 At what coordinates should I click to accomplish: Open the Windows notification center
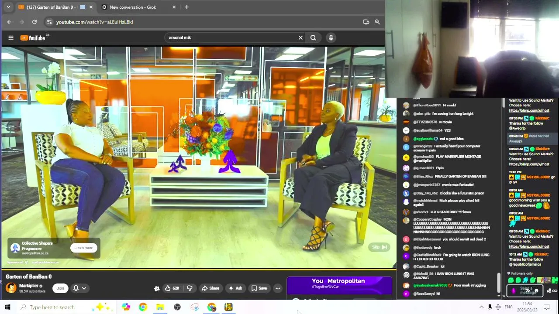click(547, 307)
